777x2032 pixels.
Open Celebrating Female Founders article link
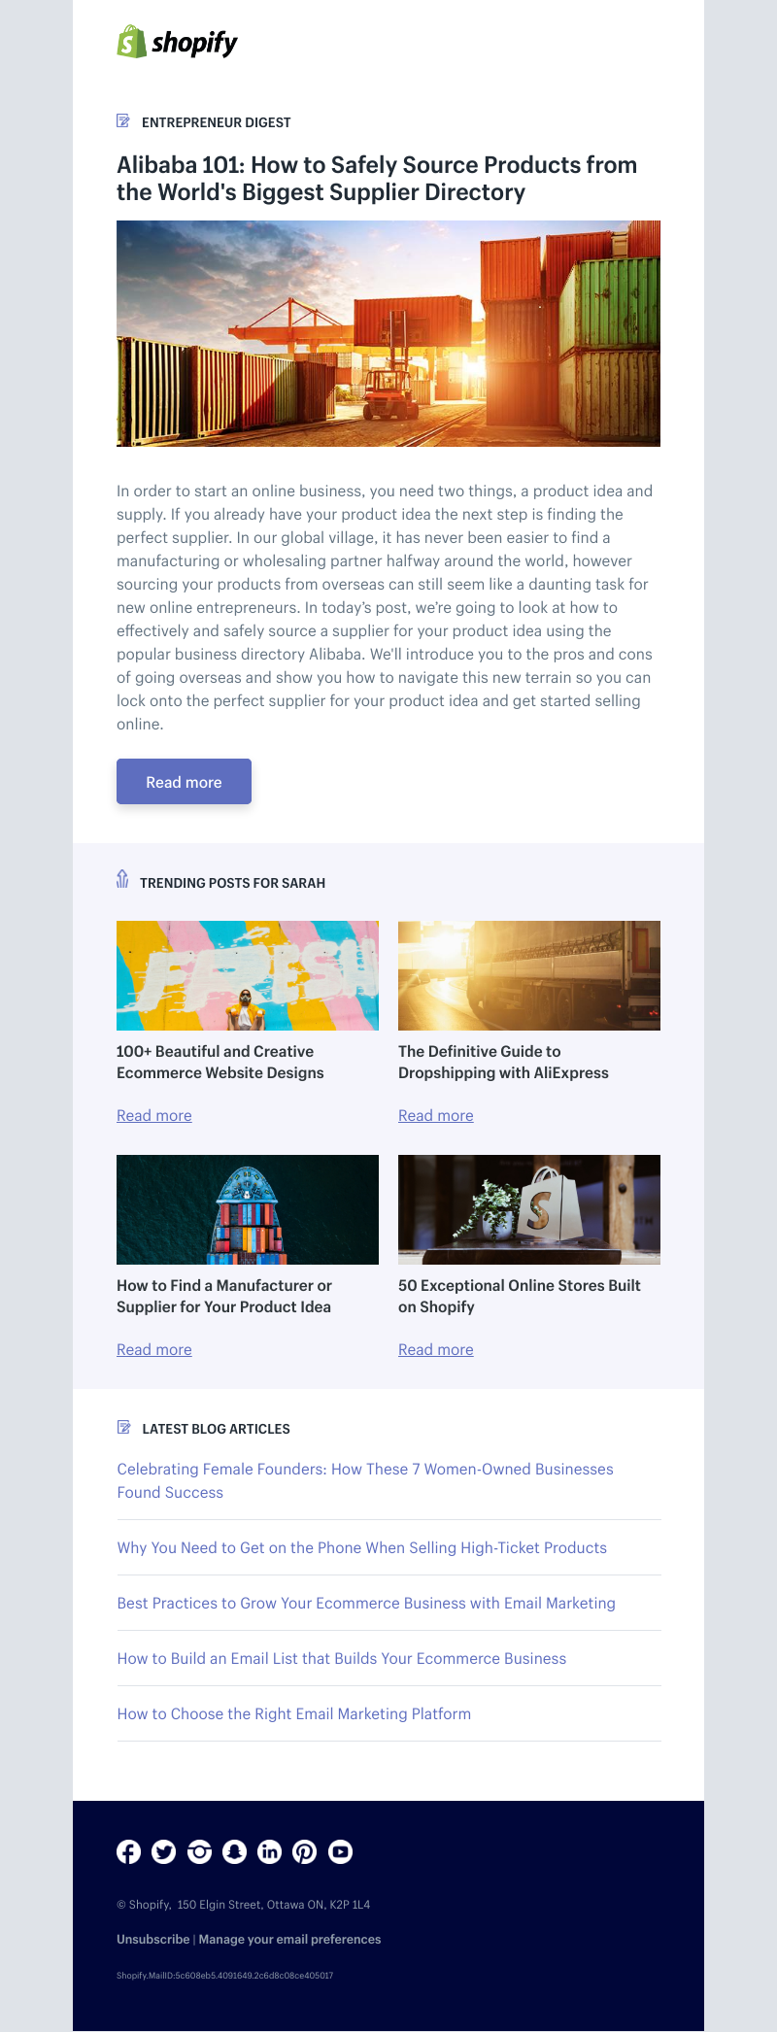[x=365, y=1480]
